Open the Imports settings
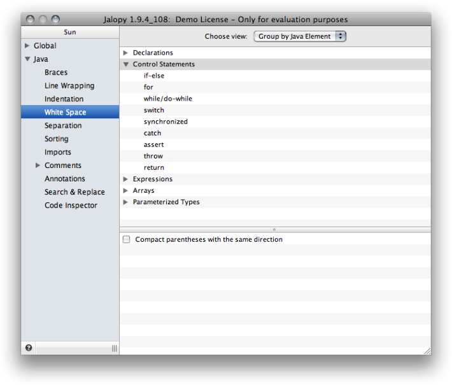The image size is (452, 385). [58, 152]
